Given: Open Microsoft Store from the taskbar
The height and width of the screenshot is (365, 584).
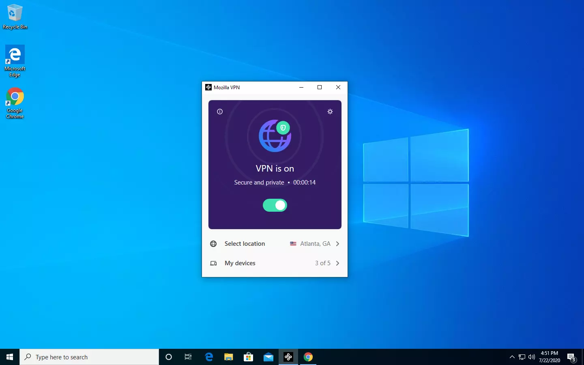Looking at the screenshot, I should click(249, 357).
